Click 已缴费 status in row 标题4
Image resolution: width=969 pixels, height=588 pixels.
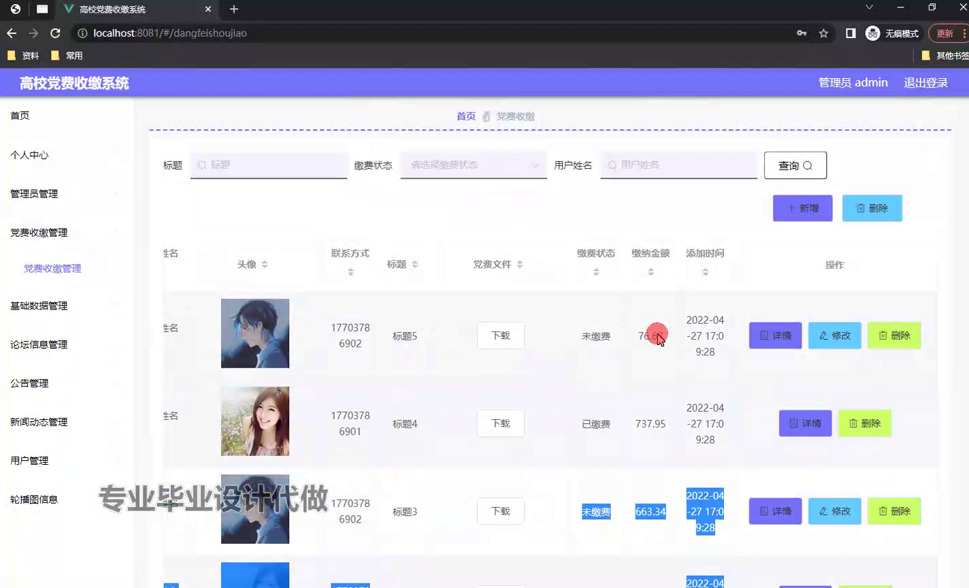click(596, 424)
